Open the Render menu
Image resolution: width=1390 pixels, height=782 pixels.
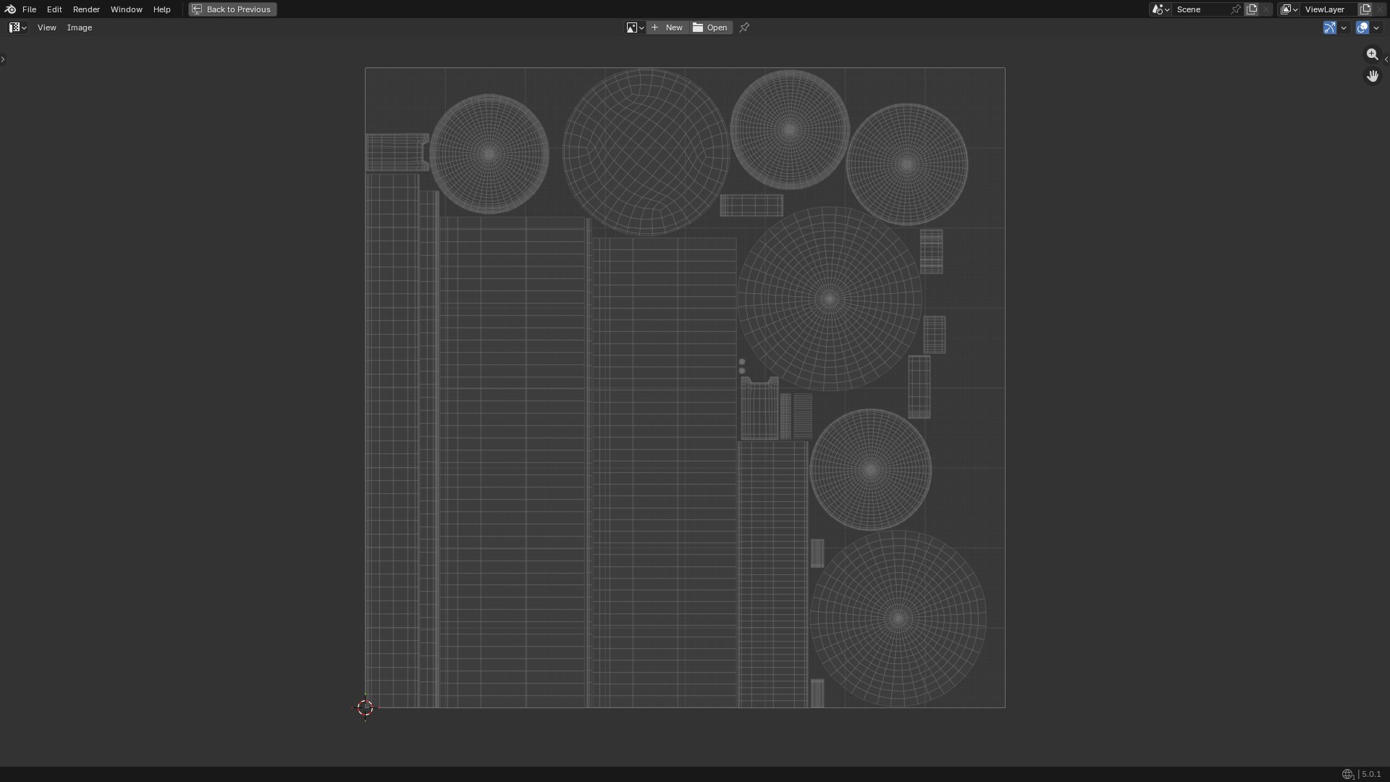86,9
